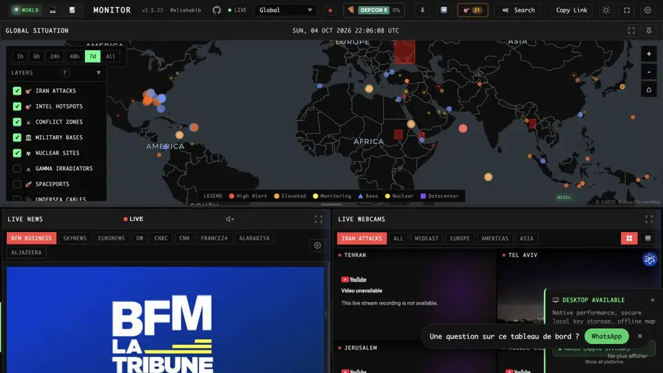Show ALL webcams tab
This screenshot has height=373, width=663.
coord(398,238)
